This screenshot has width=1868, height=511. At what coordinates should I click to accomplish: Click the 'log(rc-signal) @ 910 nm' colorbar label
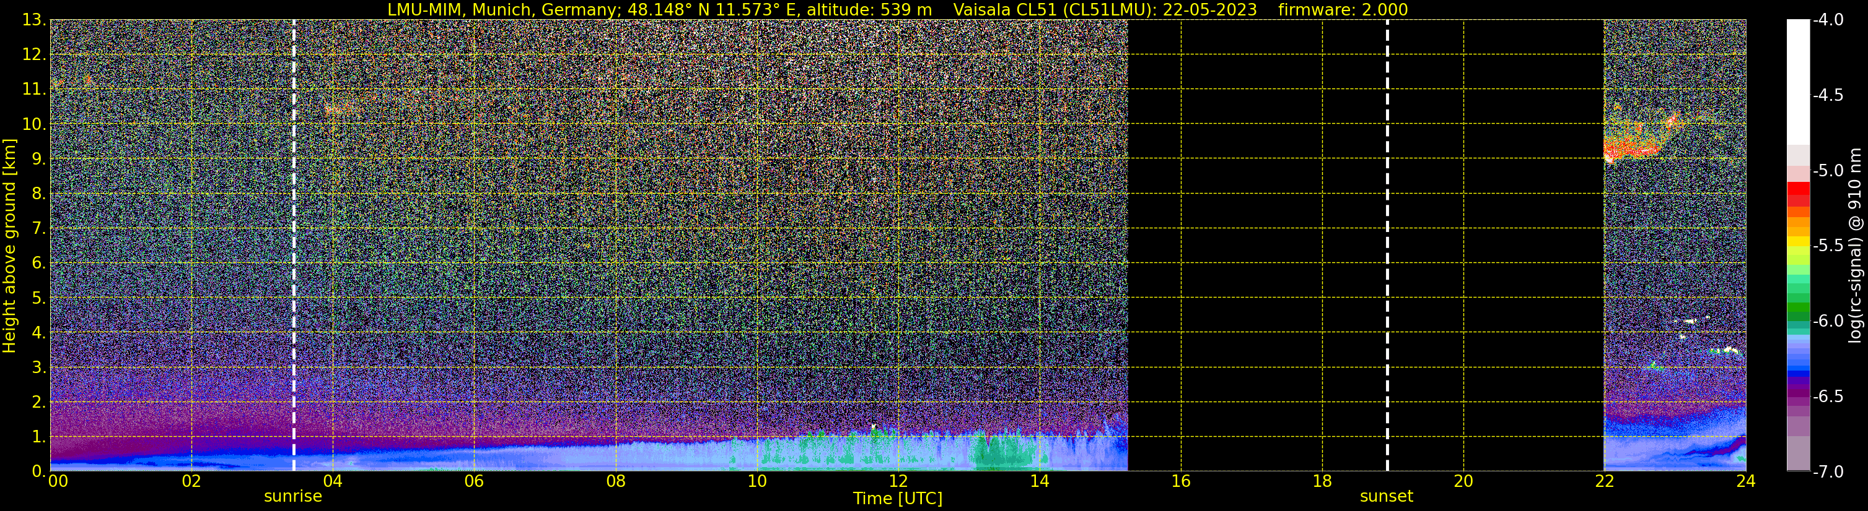pyautogui.click(x=1856, y=246)
